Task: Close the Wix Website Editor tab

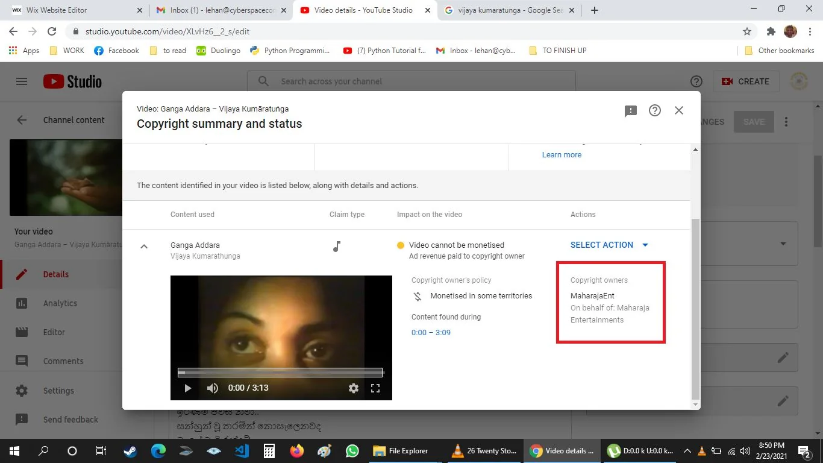Action: tap(140, 10)
